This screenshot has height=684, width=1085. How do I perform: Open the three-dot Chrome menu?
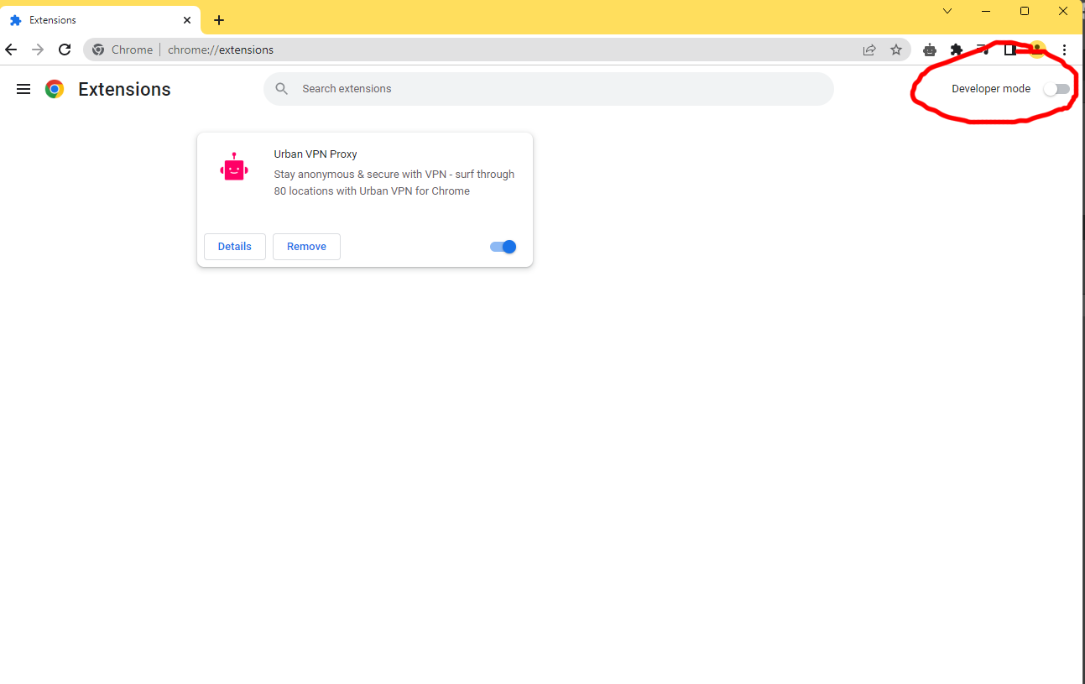1064,50
